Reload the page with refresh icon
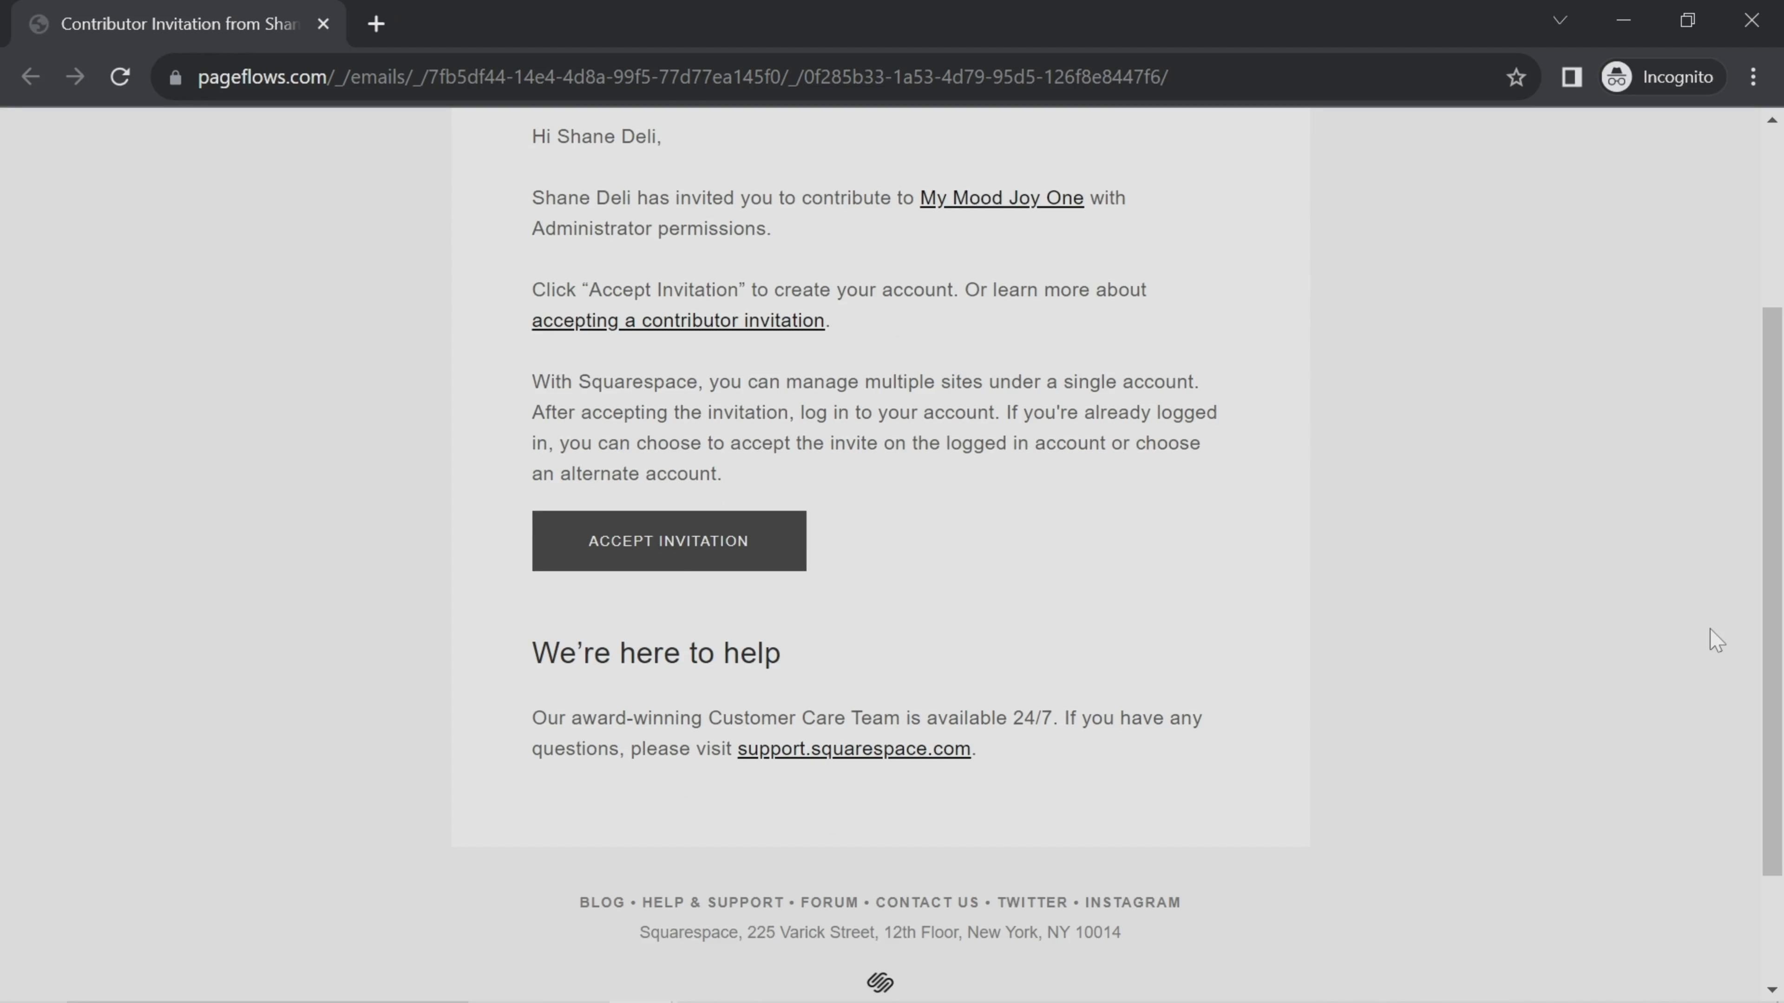The height and width of the screenshot is (1003, 1784). click(x=120, y=77)
